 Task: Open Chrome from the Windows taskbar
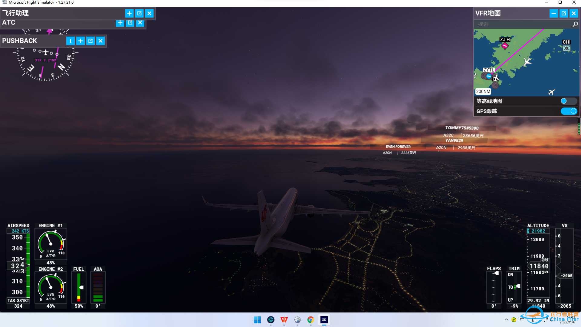[x=310, y=320]
